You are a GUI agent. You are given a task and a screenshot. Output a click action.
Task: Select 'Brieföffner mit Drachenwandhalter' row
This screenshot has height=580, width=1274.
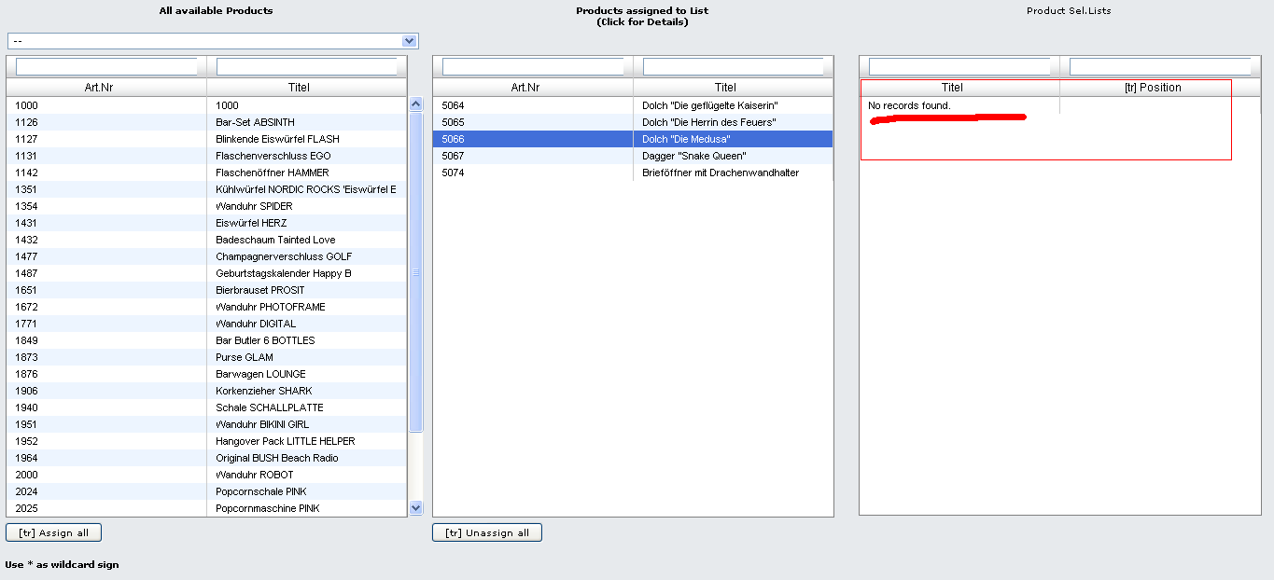tap(720, 173)
